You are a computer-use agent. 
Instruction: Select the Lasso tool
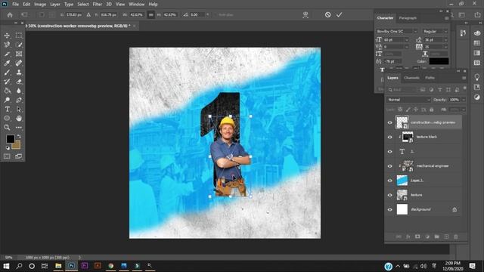(7, 45)
